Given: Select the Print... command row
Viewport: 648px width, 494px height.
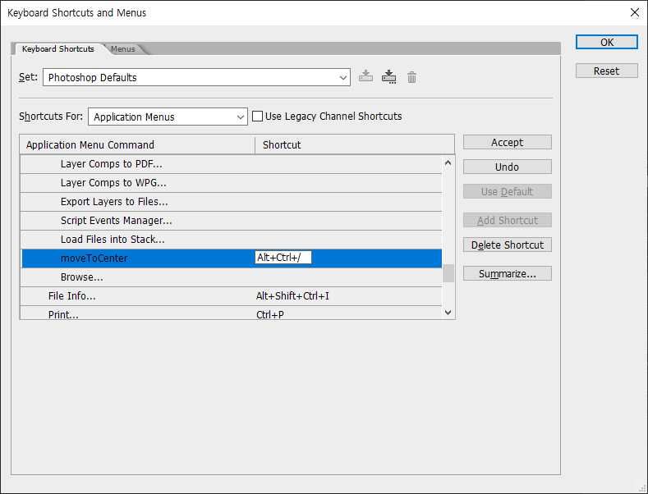Looking at the screenshot, I should click(232, 313).
